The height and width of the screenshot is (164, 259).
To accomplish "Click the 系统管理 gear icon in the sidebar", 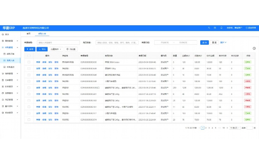I will pos(2,113).
